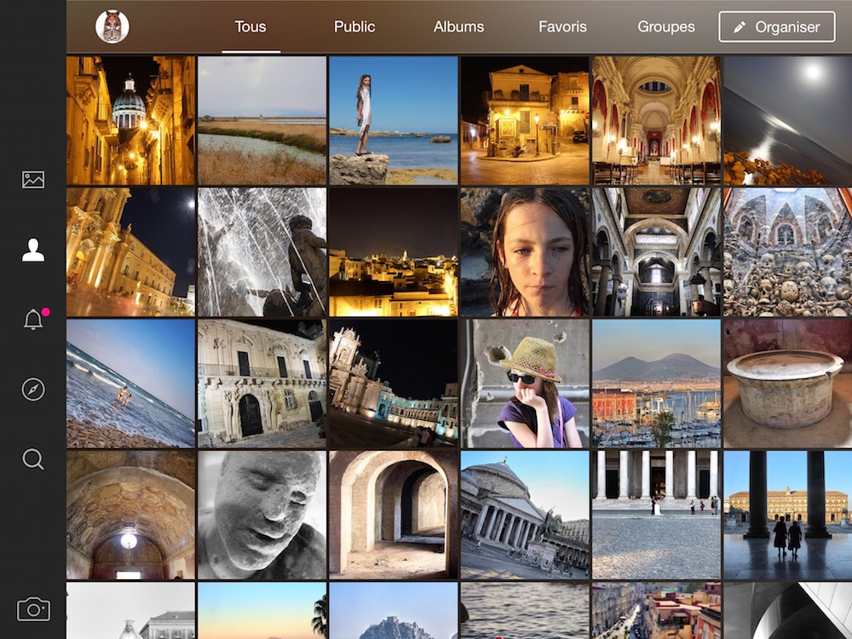Screen dimensions: 852x639
Task: Open photo of couple on cobblestone square
Action: 656,515
